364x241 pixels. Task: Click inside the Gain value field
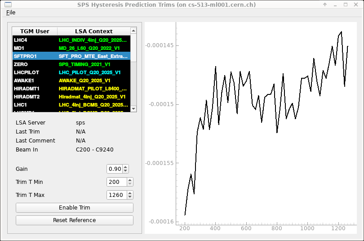[115, 169]
